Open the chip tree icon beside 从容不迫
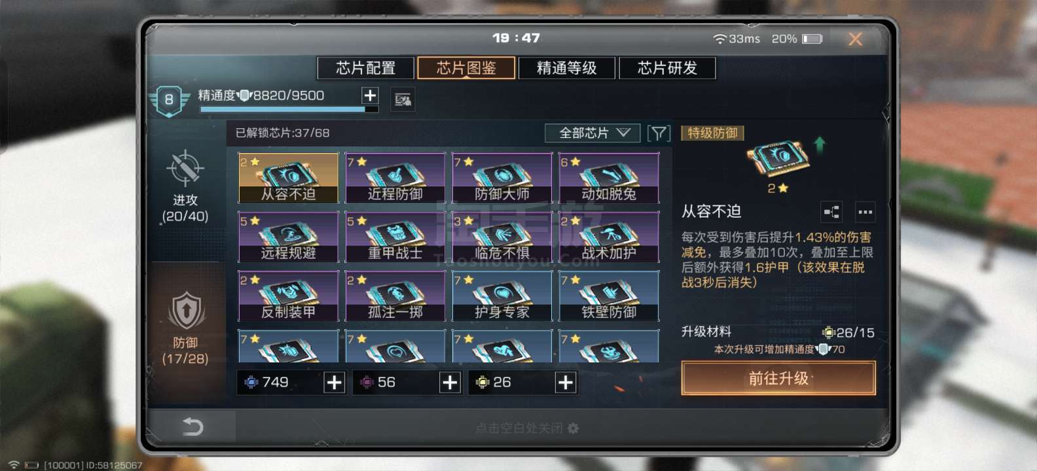 tap(831, 212)
